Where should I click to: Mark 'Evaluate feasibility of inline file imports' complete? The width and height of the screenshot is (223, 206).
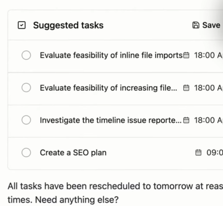26,56
